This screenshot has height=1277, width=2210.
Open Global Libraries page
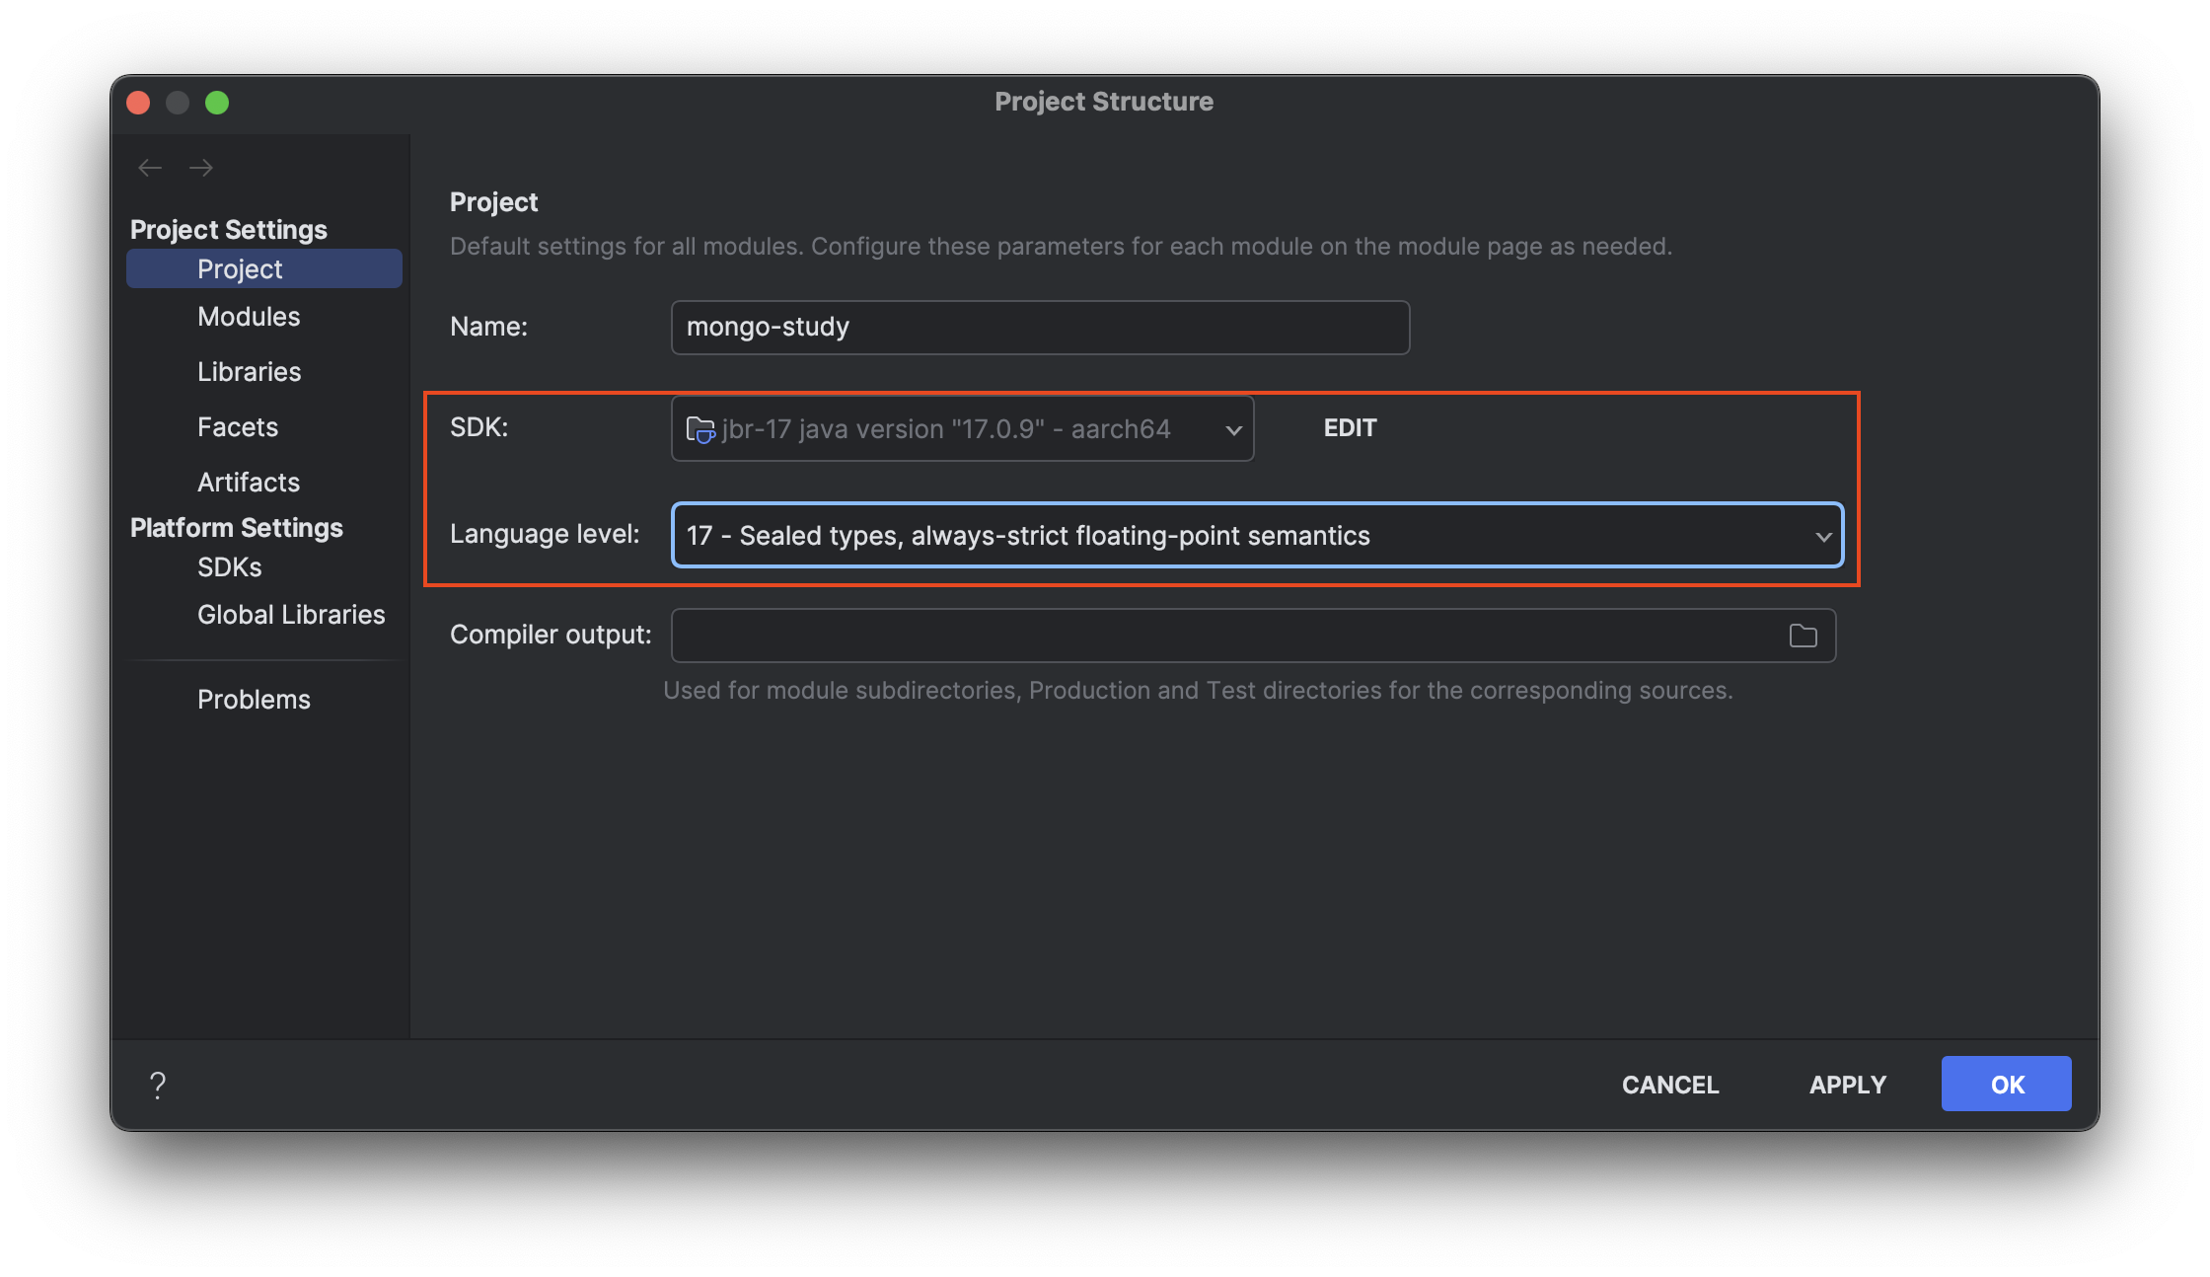click(x=291, y=615)
